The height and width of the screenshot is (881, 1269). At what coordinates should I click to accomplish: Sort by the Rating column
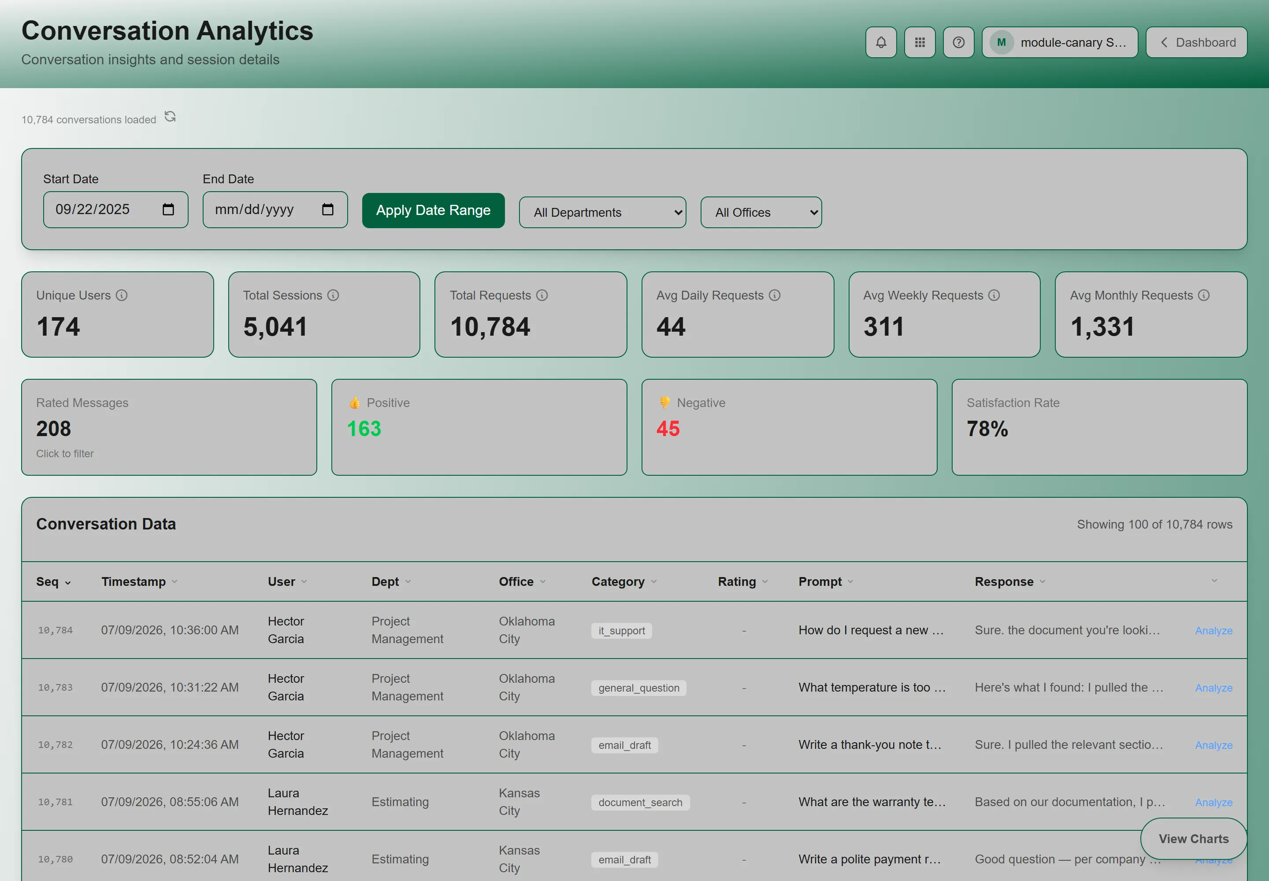(x=743, y=582)
